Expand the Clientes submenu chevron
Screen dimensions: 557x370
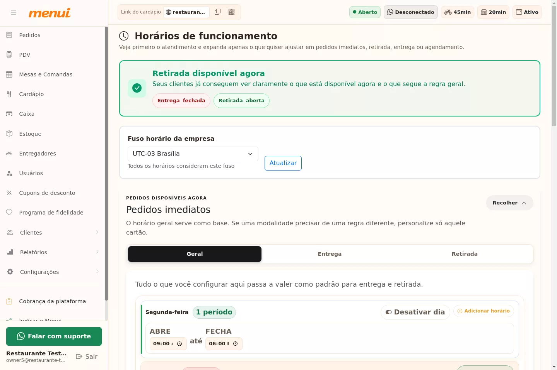(x=97, y=232)
